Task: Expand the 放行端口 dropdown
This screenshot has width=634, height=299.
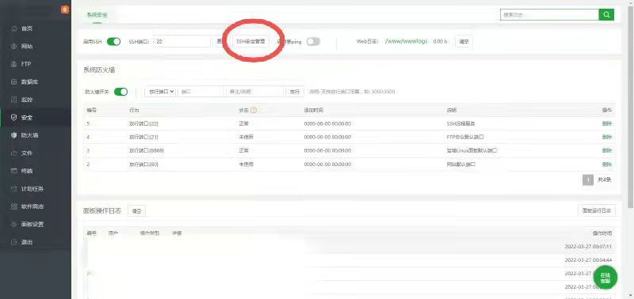Action: (161, 92)
